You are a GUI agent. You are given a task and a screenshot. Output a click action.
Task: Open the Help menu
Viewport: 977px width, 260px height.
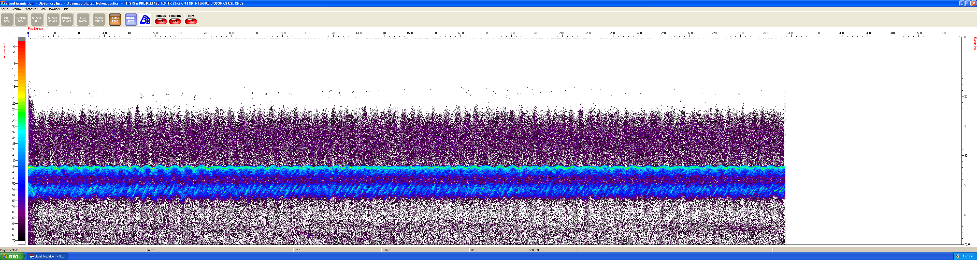click(66, 9)
